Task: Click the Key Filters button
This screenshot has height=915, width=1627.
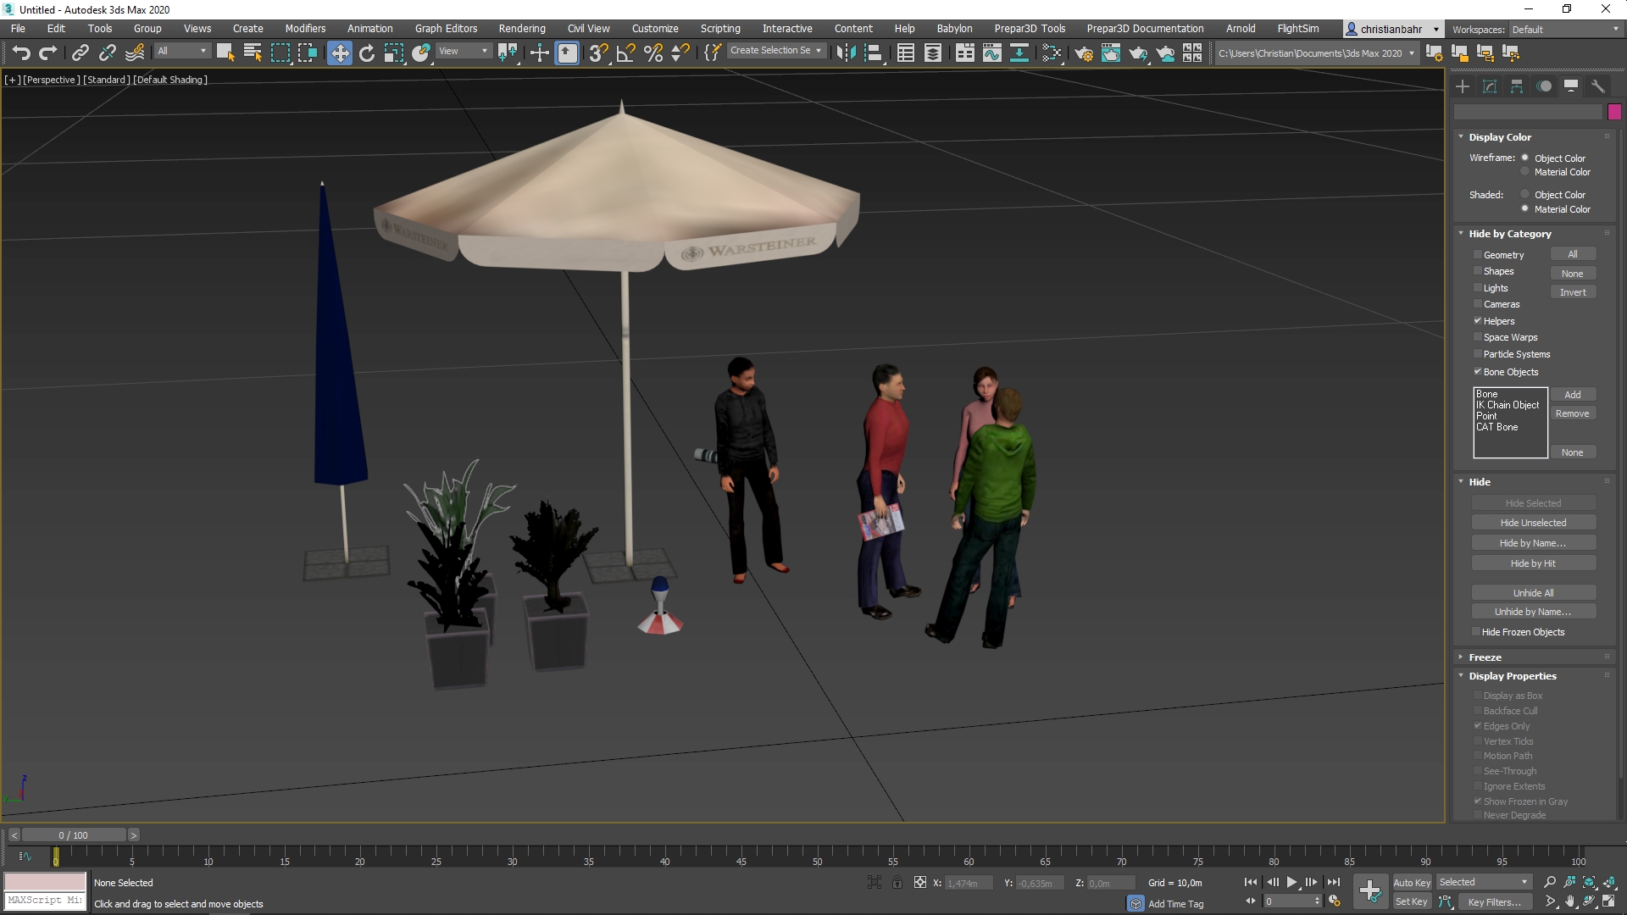Action: (x=1495, y=902)
